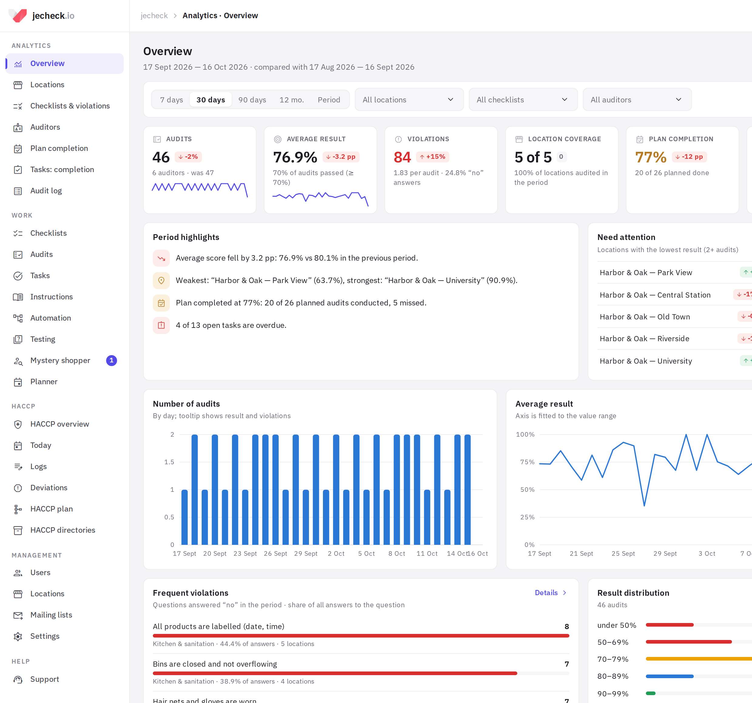
Task: Go to Analytics Overview in sidebar
Action: pos(65,64)
